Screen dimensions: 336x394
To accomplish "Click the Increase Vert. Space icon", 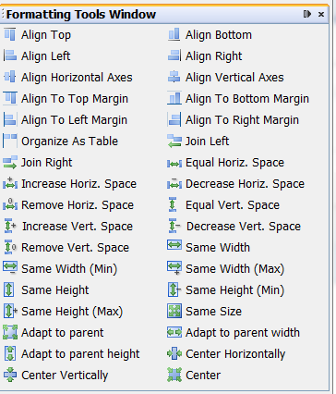I will tap(10, 226).
